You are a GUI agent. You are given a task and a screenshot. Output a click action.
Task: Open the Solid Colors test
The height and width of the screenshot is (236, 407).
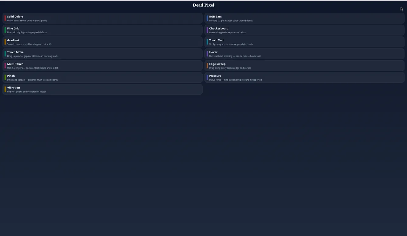(102, 18)
